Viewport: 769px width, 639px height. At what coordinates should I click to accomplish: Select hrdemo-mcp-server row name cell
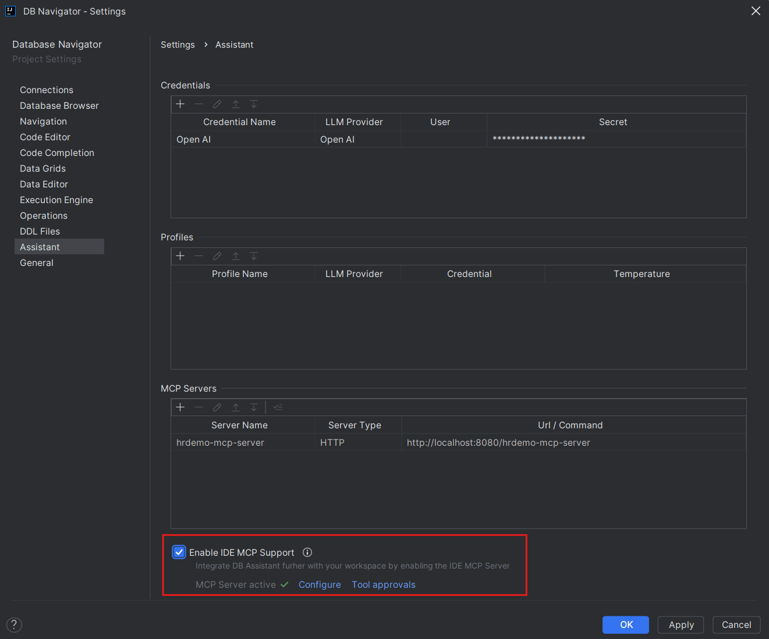[x=243, y=443]
